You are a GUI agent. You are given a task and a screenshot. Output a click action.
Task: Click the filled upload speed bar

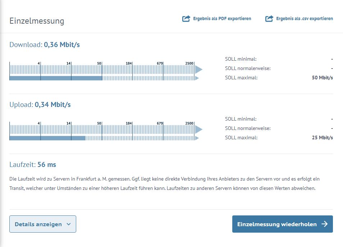point(47,138)
